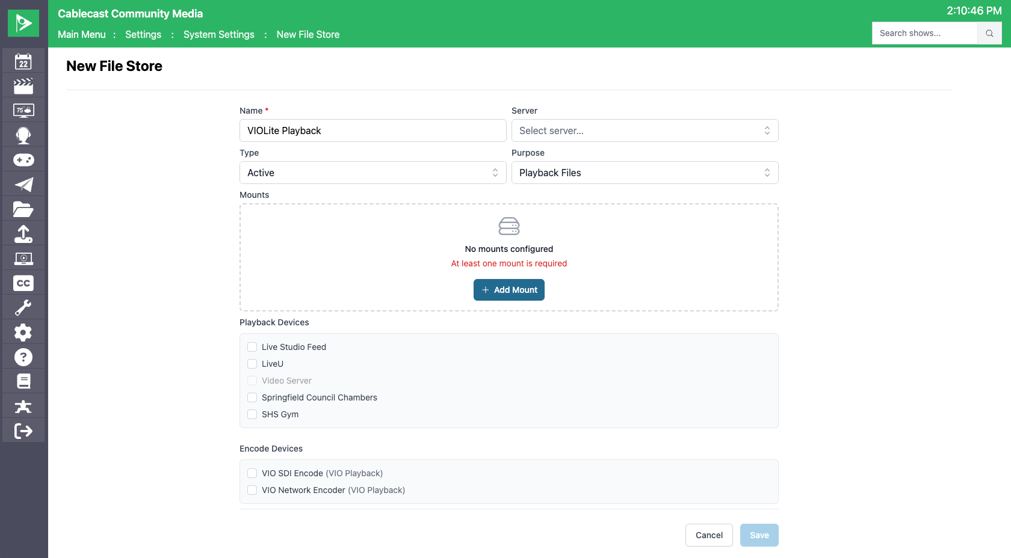Click the logout arrow icon in sidebar
The width and height of the screenshot is (1011, 558).
[x=23, y=431]
